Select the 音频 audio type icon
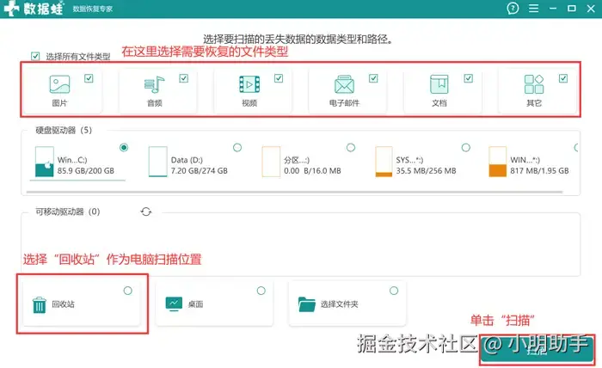 154,84
